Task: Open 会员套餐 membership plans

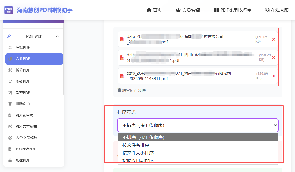Action: click(x=188, y=10)
